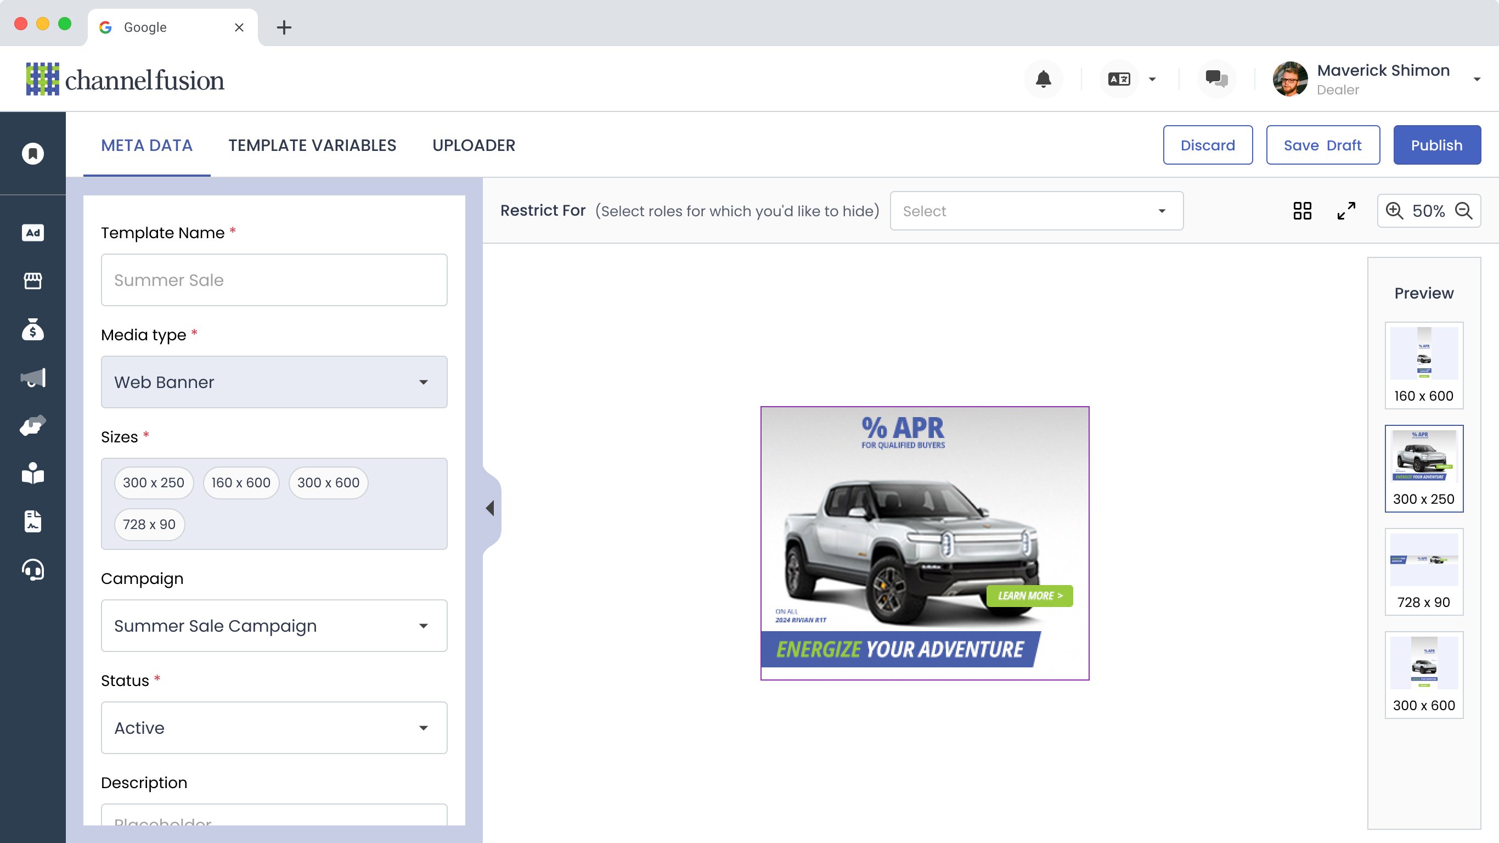The image size is (1499, 843).
Task: Click the headset support sidebar icon
Action: click(x=32, y=570)
